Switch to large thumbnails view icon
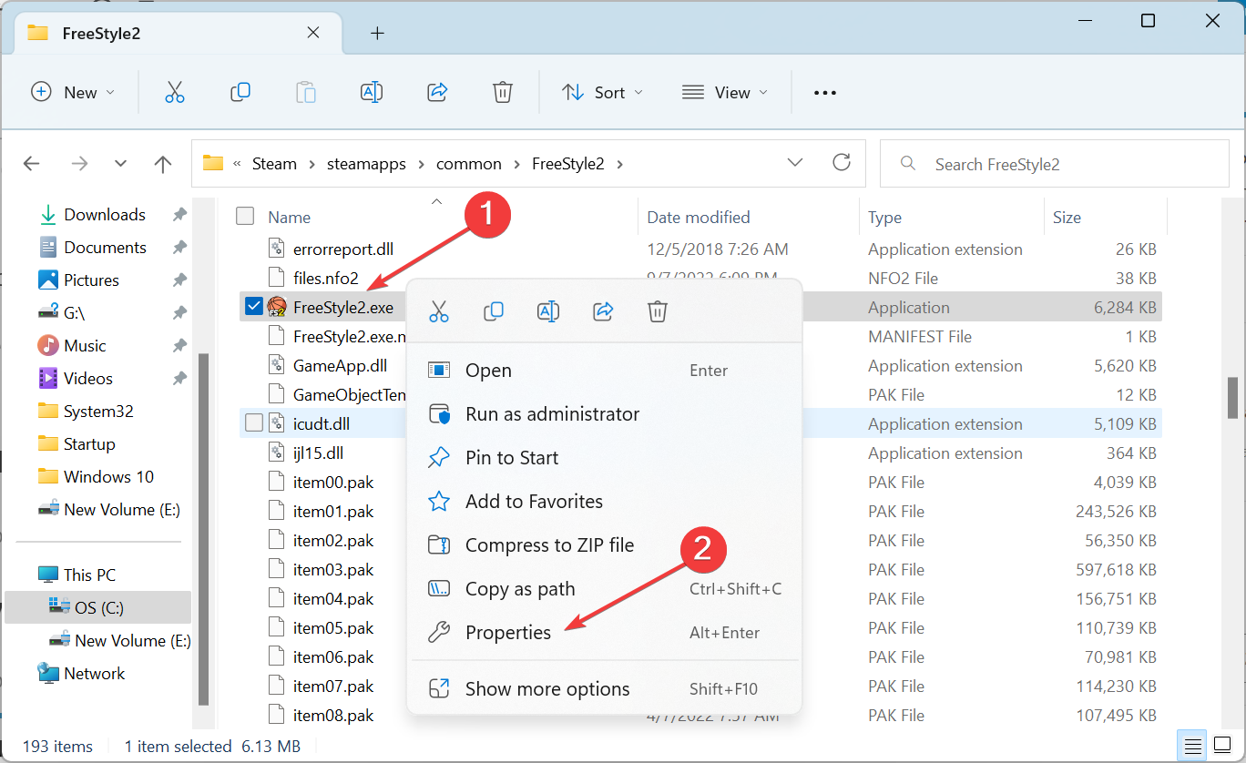Viewport: 1246px width, 763px height. [x=1221, y=746]
